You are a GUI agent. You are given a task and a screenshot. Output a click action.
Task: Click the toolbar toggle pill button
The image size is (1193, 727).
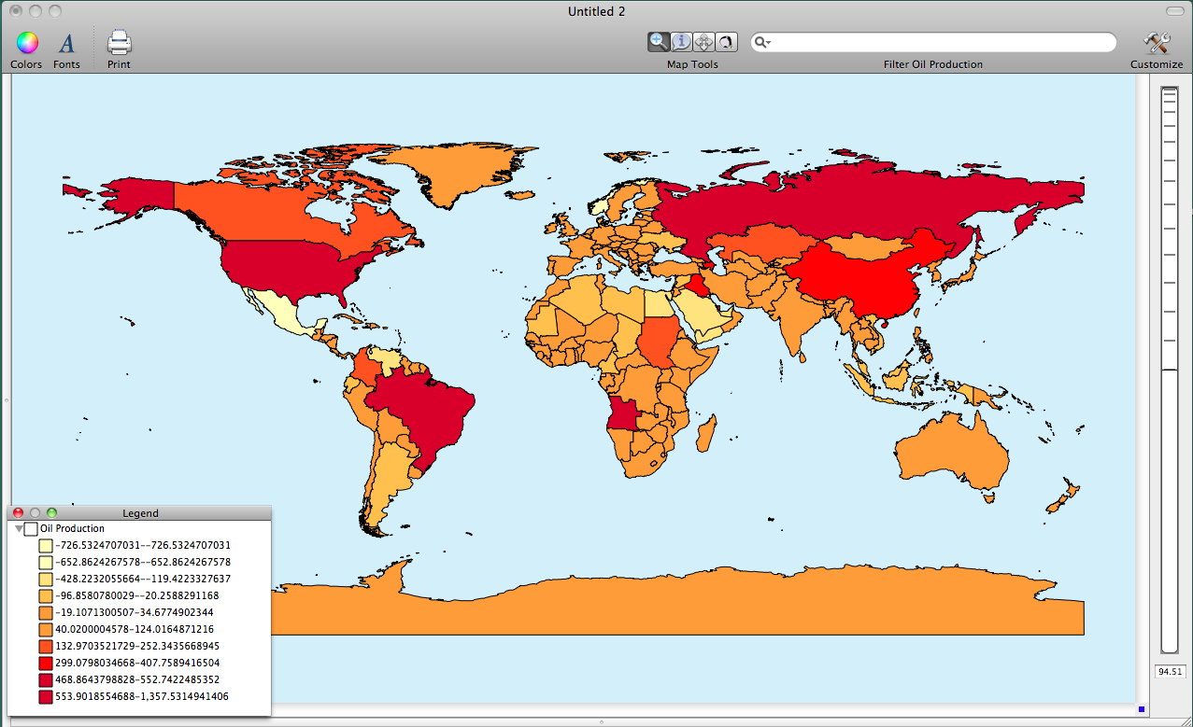pyautogui.click(x=1174, y=11)
